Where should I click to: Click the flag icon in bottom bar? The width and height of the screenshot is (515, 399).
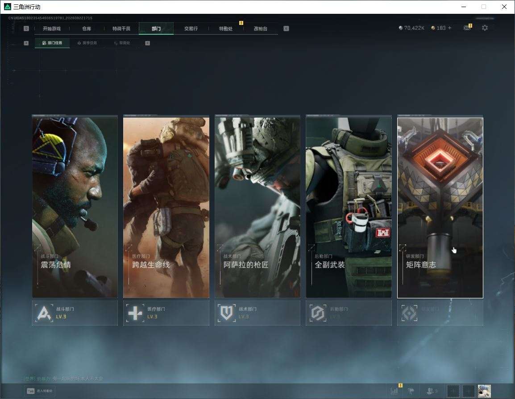point(411,391)
